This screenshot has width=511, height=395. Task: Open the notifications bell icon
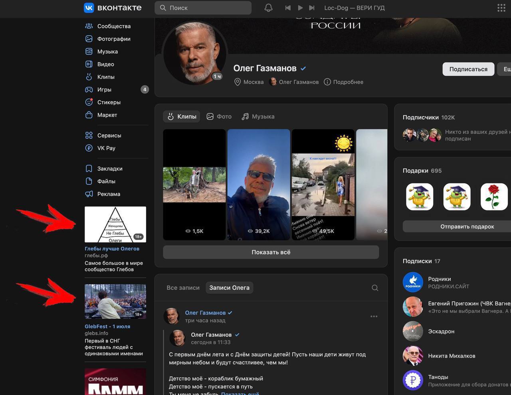tap(269, 8)
